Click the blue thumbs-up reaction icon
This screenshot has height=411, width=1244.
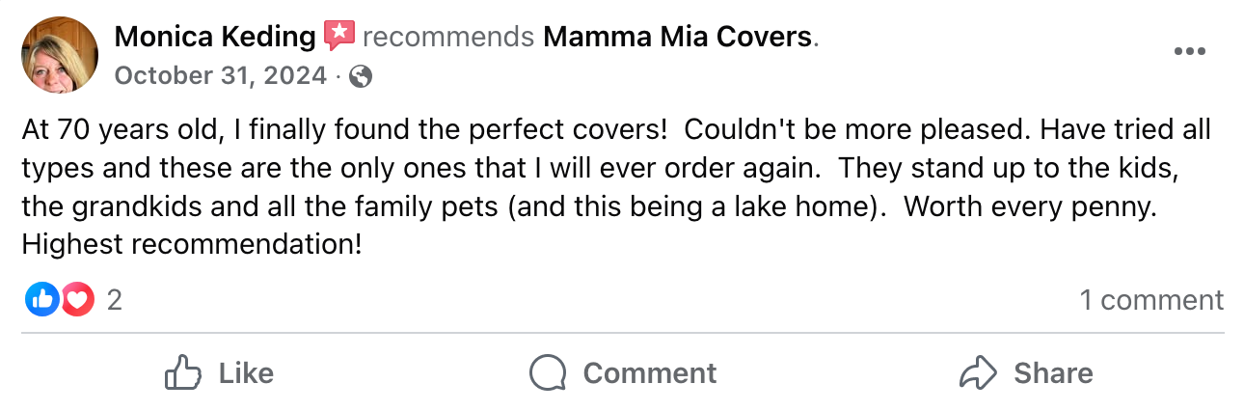click(x=41, y=300)
